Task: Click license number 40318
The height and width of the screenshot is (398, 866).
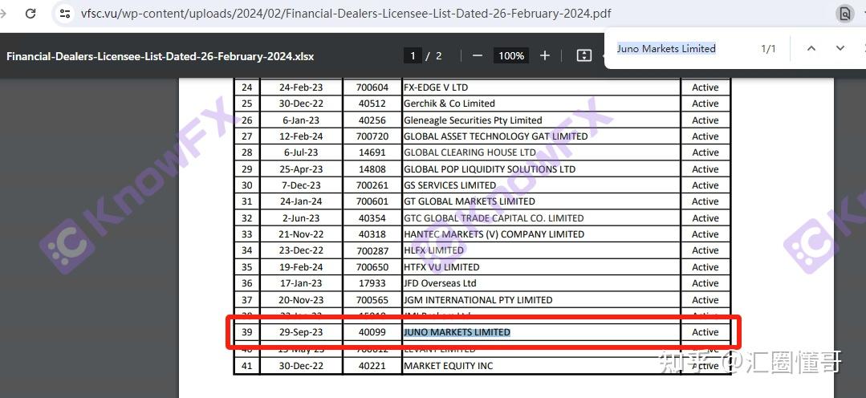Action: [x=372, y=234]
